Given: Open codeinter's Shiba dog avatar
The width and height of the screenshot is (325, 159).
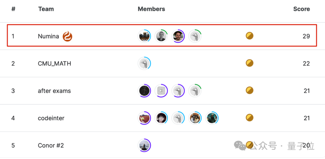Looking at the screenshot, I should [195, 118].
